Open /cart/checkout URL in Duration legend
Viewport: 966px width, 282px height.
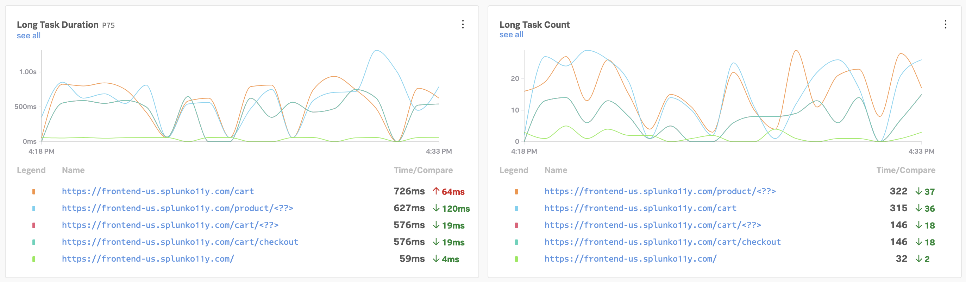(180, 242)
